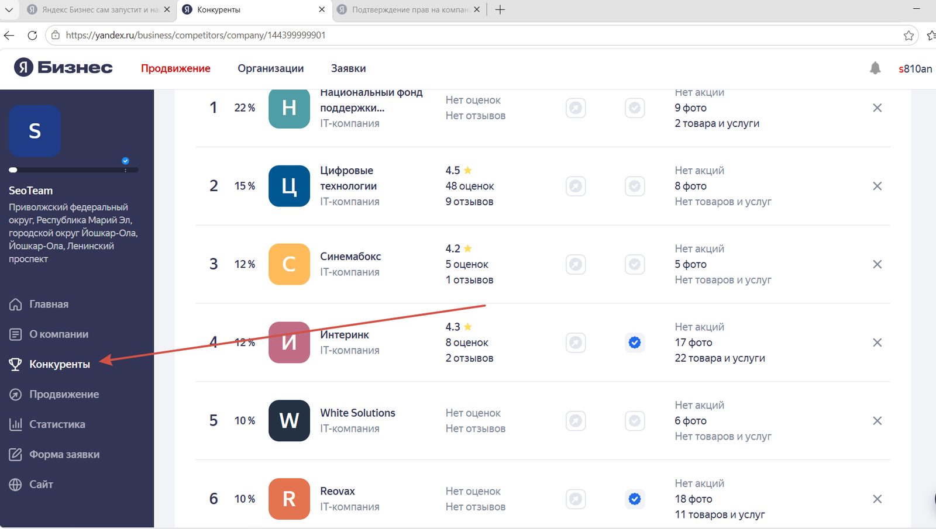Click 22 товара и услуги text
Viewport: 936px width, 529px height.
tap(720, 358)
